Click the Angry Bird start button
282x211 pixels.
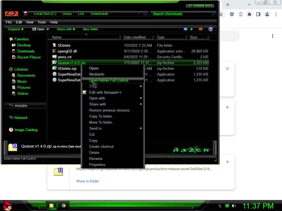click(7, 206)
